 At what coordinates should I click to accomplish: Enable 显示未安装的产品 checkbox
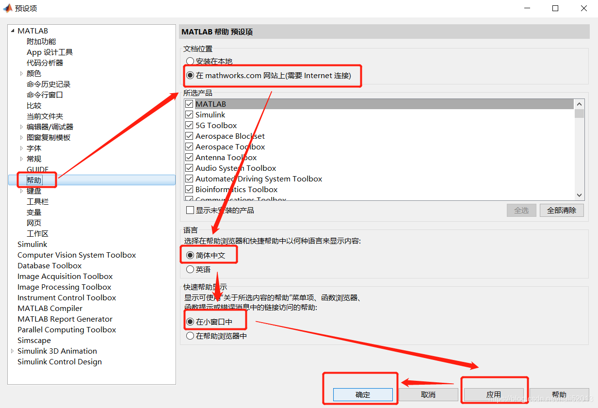(191, 211)
